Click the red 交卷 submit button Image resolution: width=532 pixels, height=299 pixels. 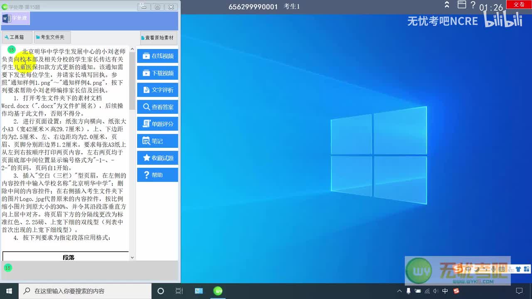[x=519, y=5]
